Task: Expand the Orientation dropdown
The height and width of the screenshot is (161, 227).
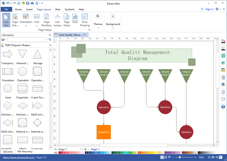Action: 26,20
